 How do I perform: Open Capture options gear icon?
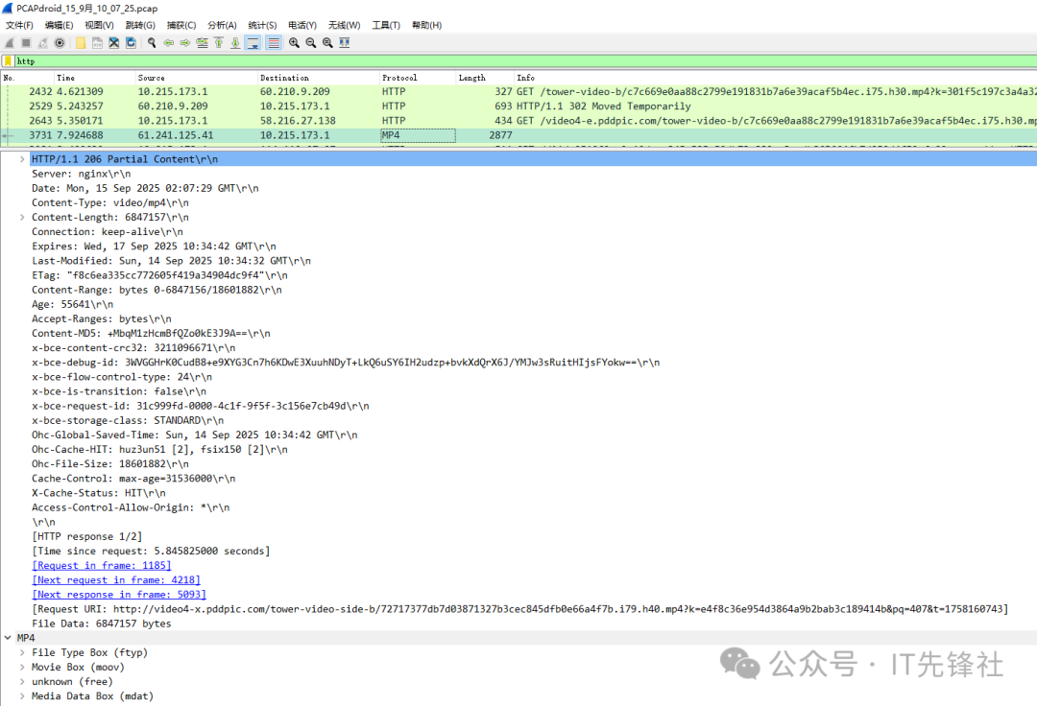(60, 43)
